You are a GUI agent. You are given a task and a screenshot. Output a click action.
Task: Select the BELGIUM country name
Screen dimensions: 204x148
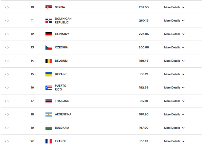[x=61, y=61]
